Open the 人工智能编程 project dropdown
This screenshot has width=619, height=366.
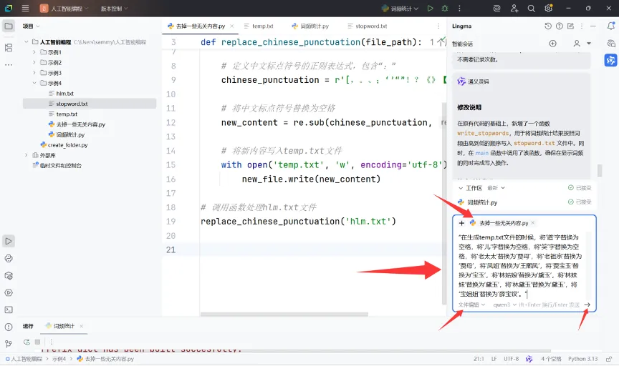click(x=64, y=9)
